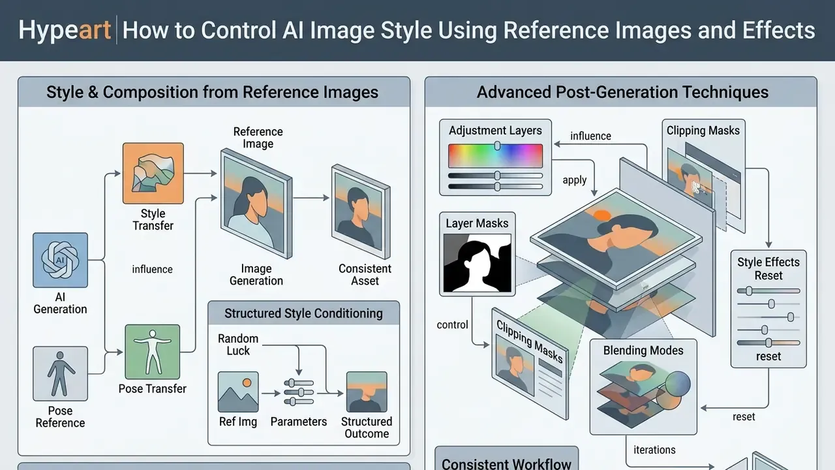Click the Adjustment Layers title text

495,131
